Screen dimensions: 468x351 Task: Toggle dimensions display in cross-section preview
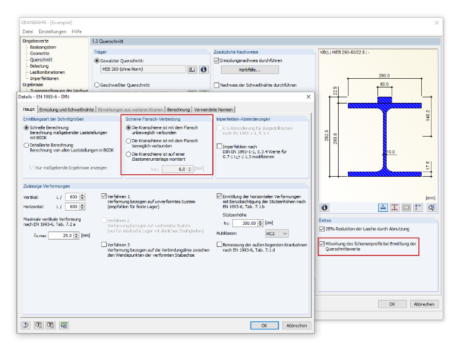pyautogui.click(x=382, y=208)
